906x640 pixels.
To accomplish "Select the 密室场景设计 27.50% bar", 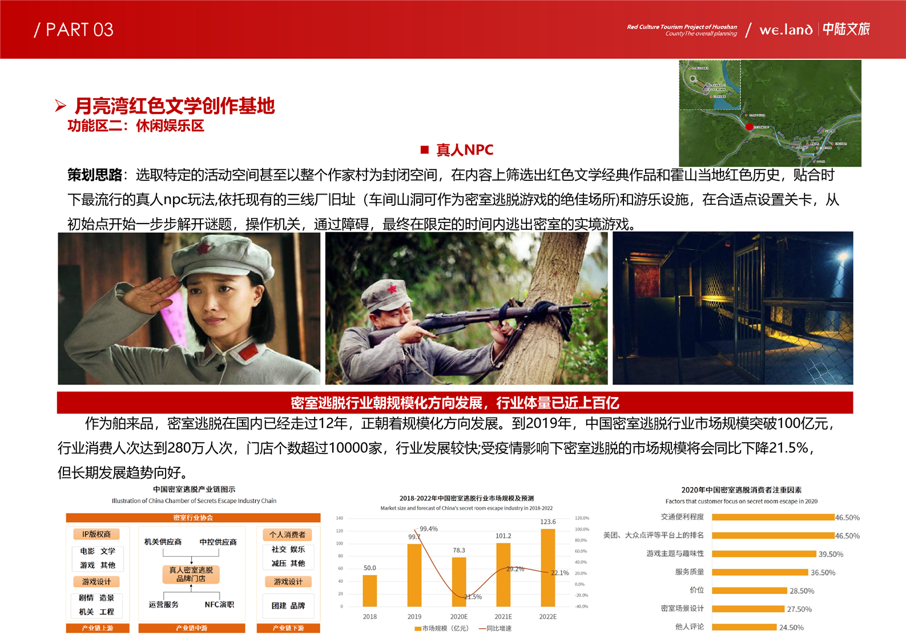I will pos(748,609).
